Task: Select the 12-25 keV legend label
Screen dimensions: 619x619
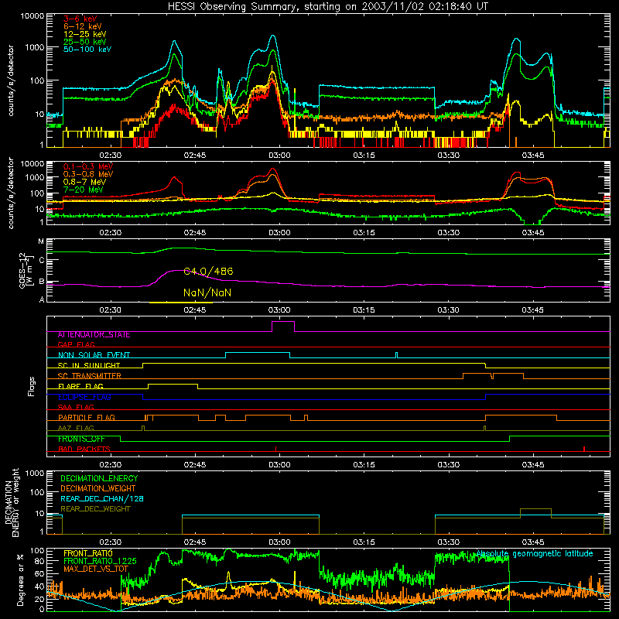Action: (84, 34)
